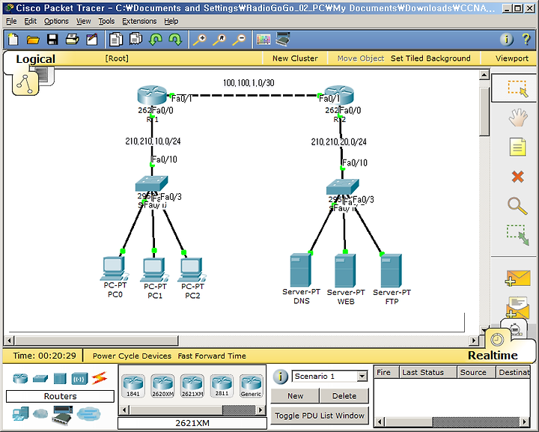539x432 pixels.
Task: Open the Custom Devices dialog icon
Action: coord(283,39)
